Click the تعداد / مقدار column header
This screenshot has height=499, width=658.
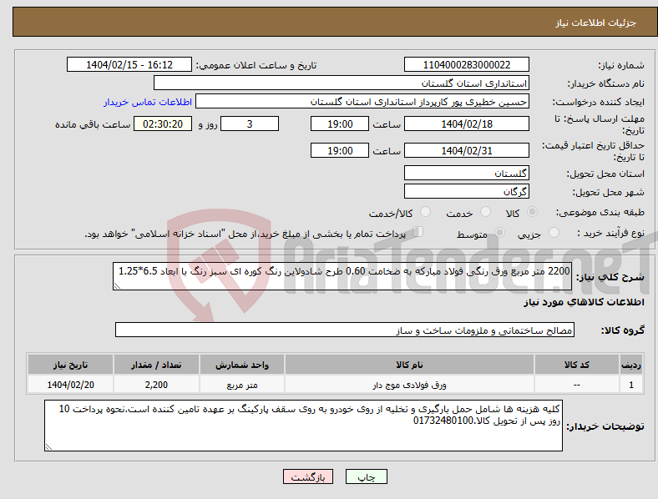(x=156, y=365)
